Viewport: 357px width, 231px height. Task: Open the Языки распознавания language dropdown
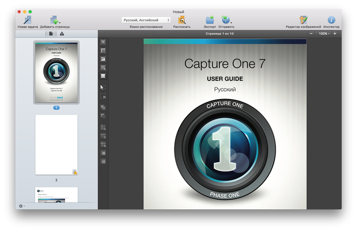(x=146, y=20)
